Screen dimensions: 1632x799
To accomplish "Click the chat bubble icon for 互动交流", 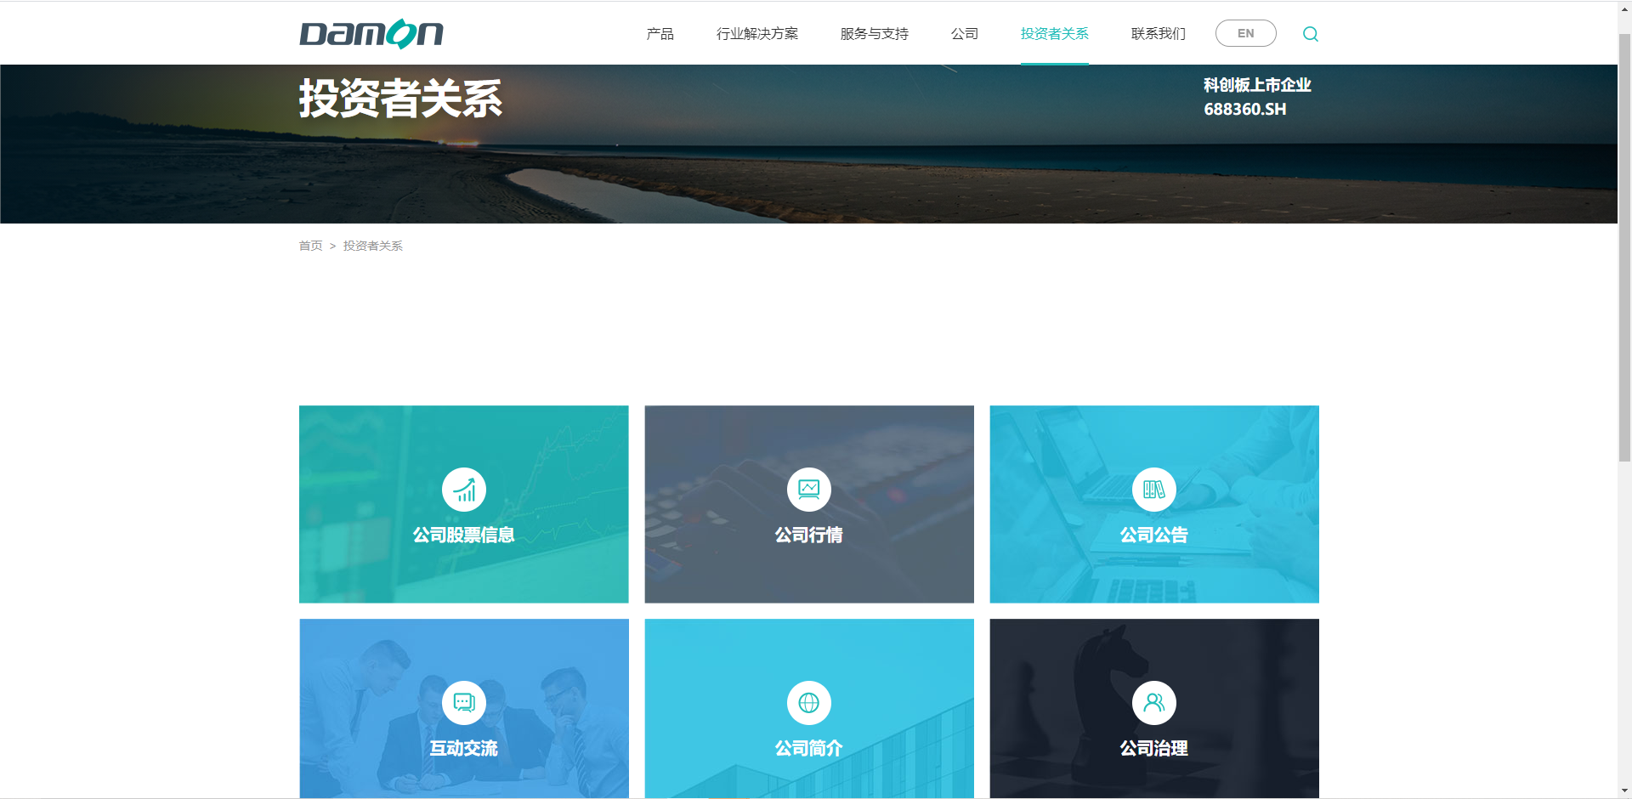I will [464, 703].
